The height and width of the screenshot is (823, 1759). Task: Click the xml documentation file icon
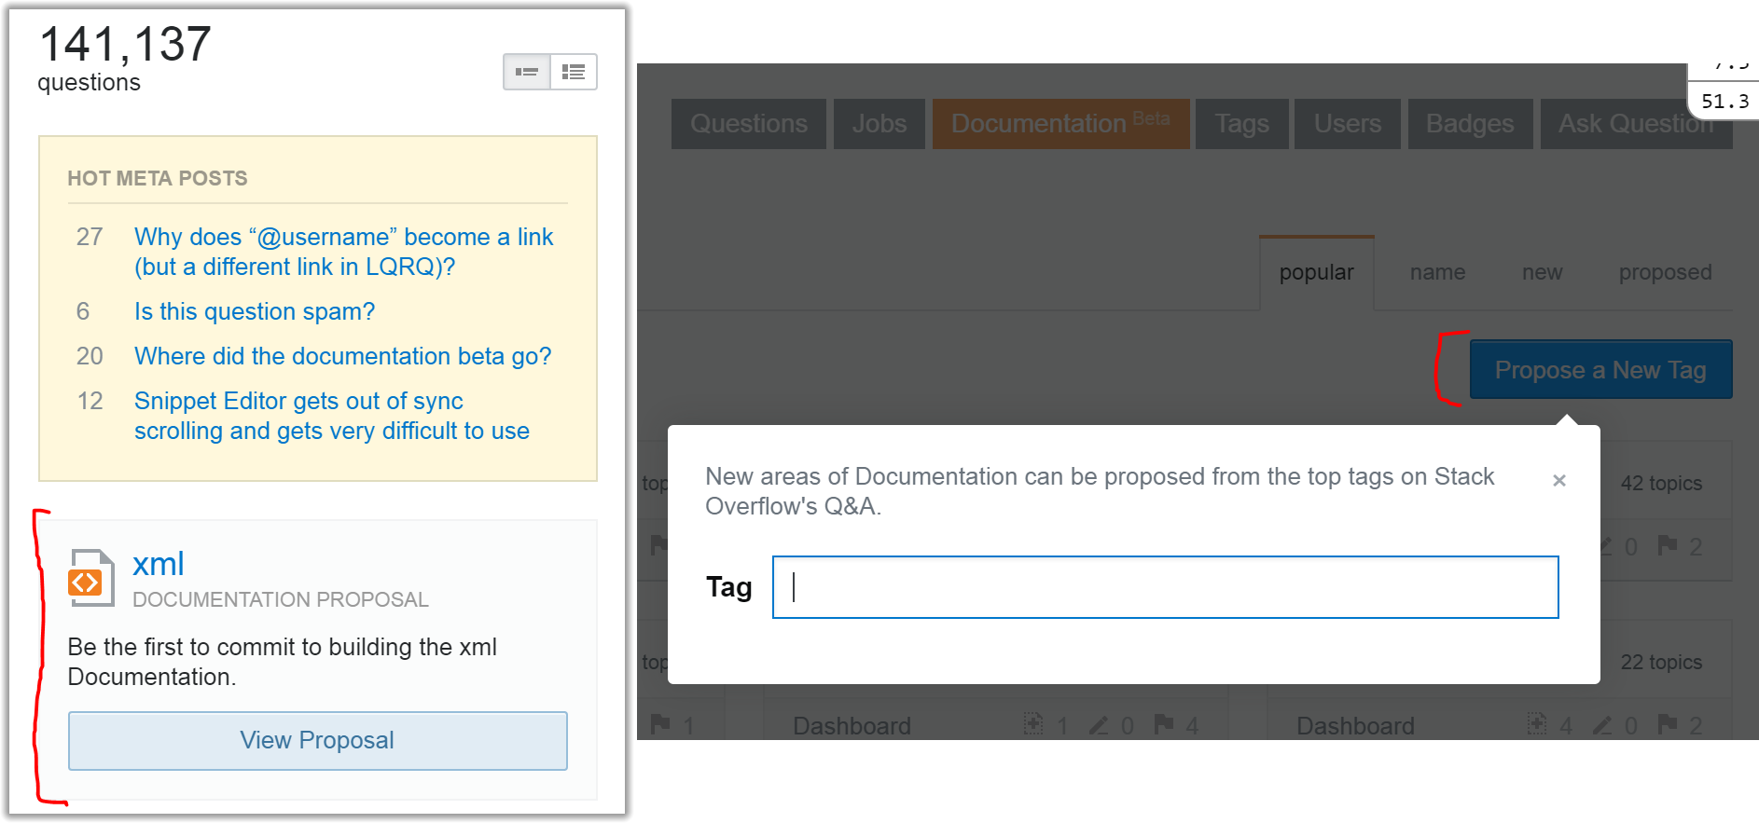[x=91, y=578]
